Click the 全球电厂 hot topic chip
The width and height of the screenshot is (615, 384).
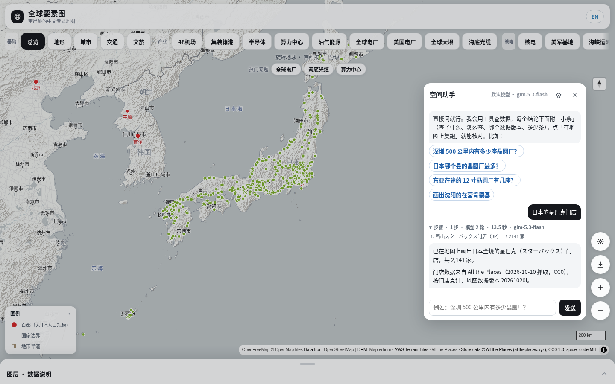point(286,70)
